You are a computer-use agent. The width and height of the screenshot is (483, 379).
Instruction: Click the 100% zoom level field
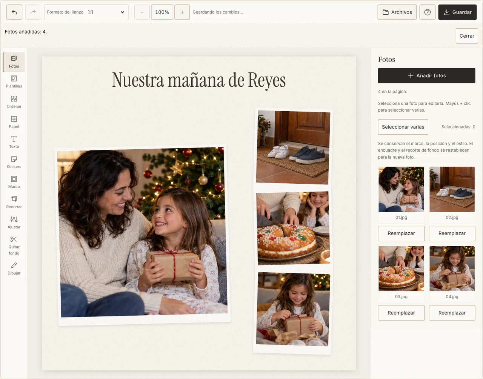click(x=162, y=12)
